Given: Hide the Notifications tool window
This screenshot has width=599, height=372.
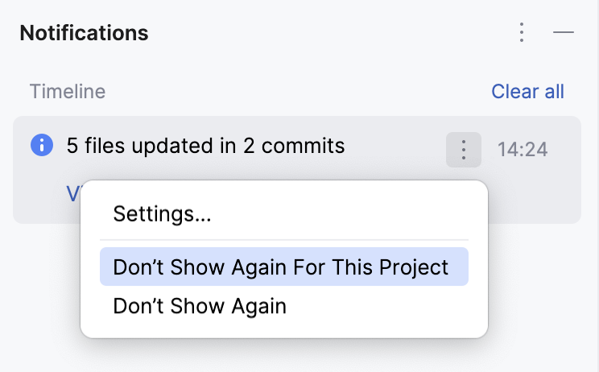Looking at the screenshot, I should click(x=564, y=33).
